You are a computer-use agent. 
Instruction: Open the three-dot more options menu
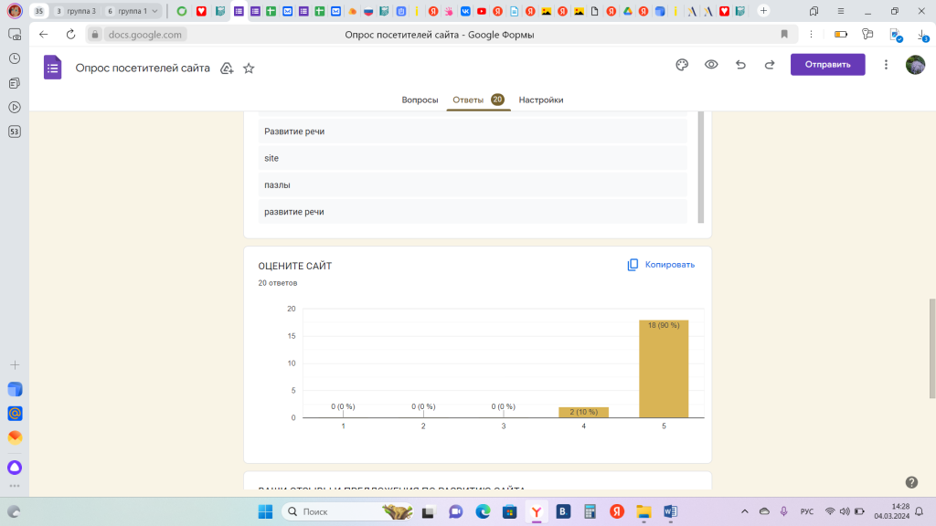(x=886, y=65)
